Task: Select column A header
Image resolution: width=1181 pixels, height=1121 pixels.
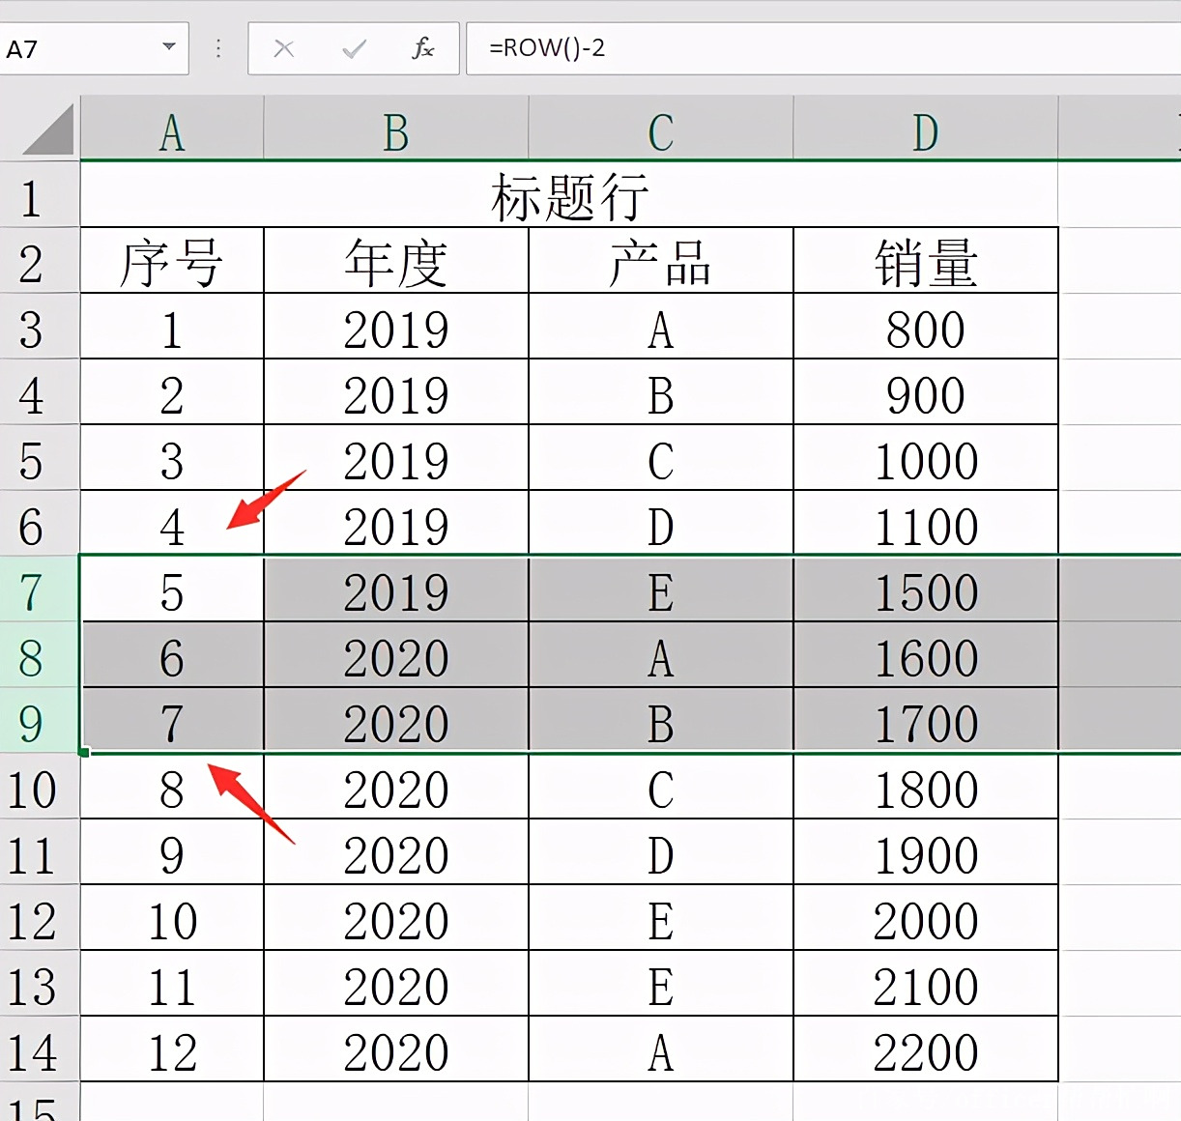Action: pos(172,131)
